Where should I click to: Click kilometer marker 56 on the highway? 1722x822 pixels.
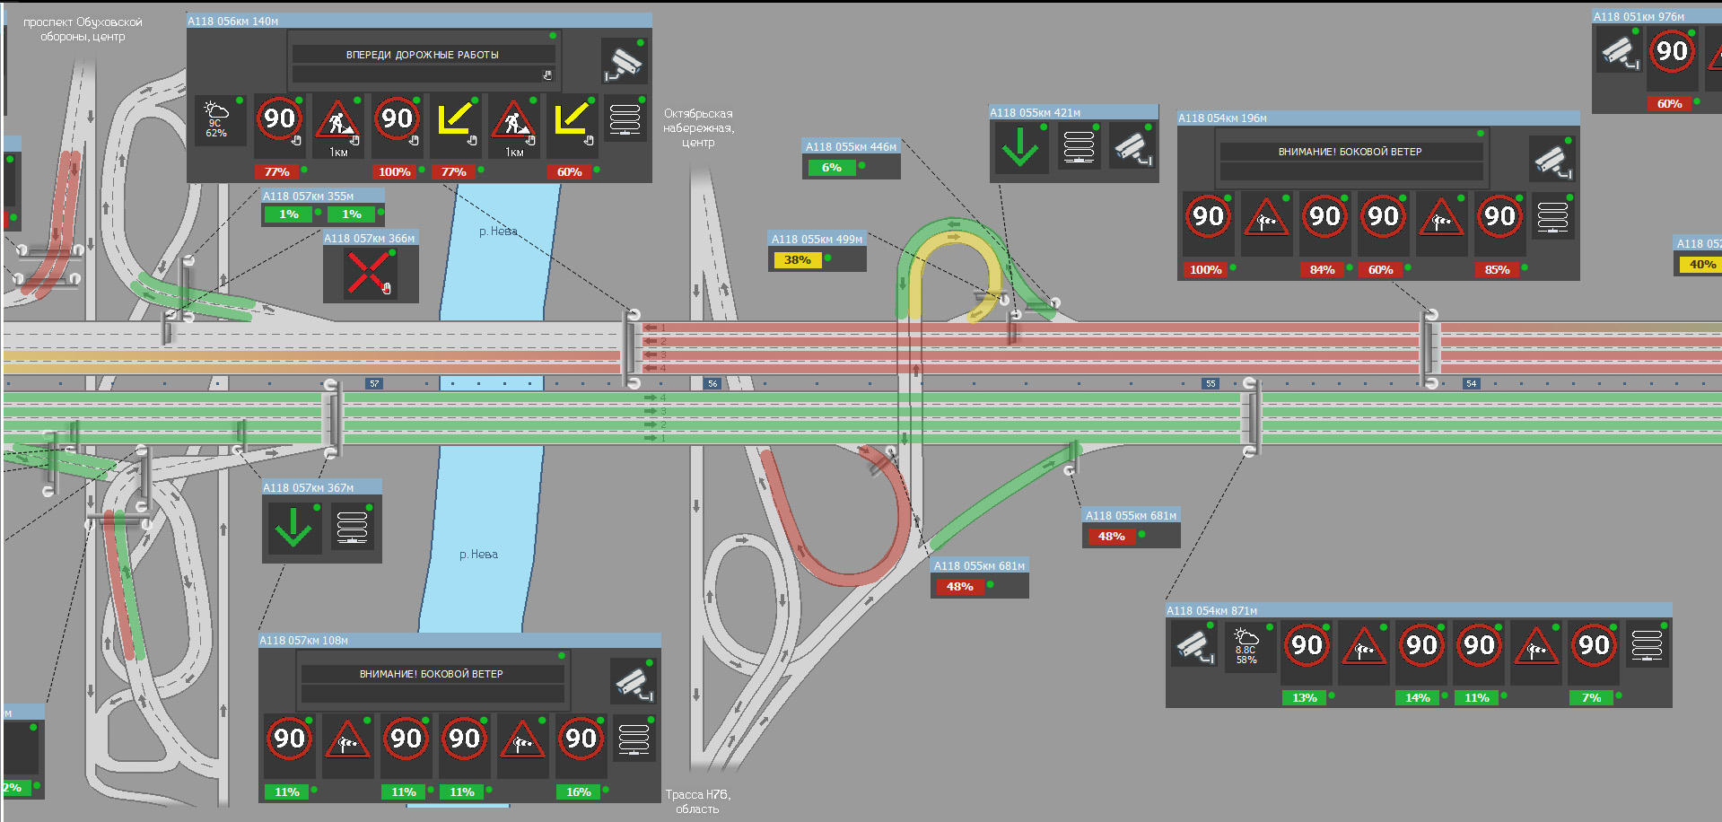click(x=712, y=383)
